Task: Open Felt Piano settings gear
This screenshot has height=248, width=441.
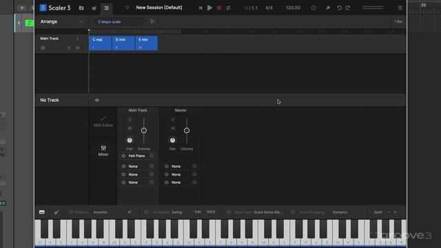Action: click(x=152, y=156)
